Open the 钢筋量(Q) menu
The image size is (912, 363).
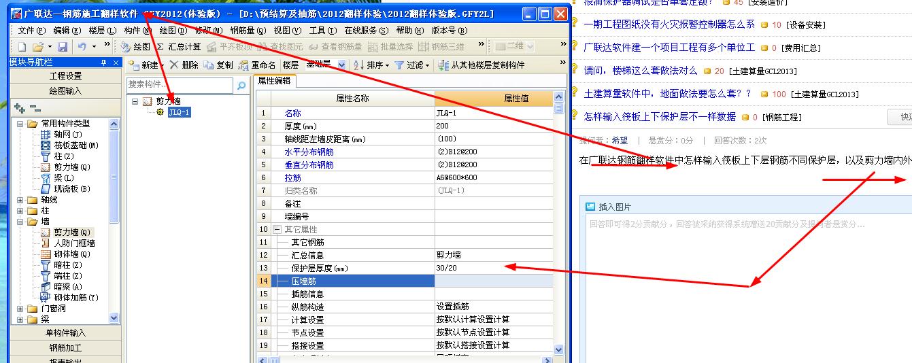click(x=248, y=31)
